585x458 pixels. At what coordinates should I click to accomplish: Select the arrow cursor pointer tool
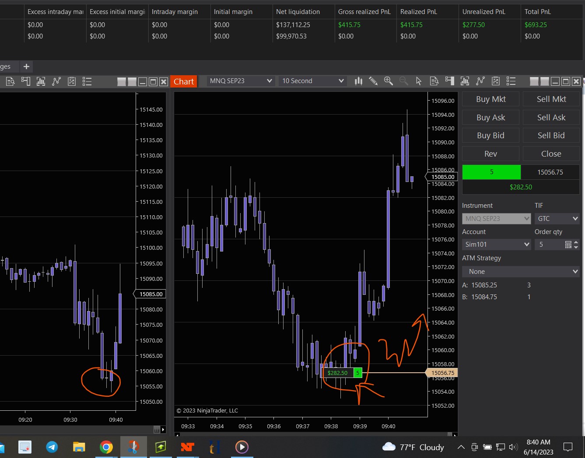point(419,81)
